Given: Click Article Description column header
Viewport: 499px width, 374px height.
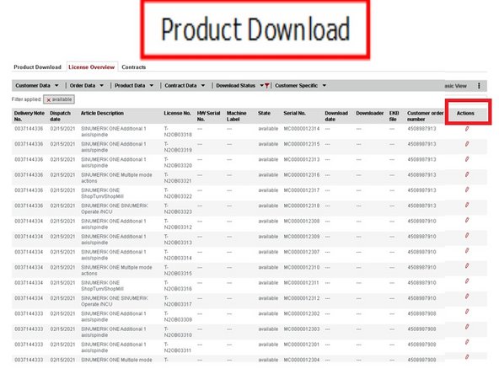Looking at the screenshot, I should [x=102, y=113].
